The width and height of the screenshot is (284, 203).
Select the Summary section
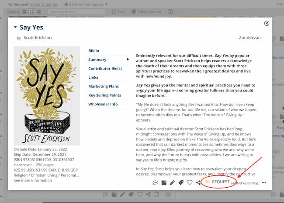[97, 59]
